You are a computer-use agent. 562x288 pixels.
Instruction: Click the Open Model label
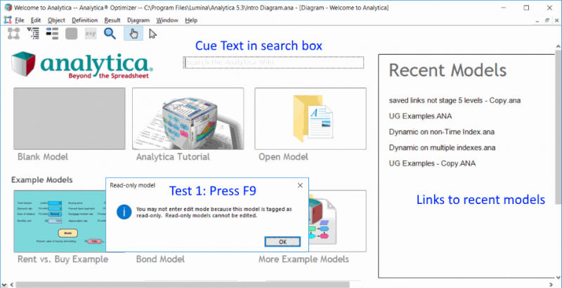point(283,157)
